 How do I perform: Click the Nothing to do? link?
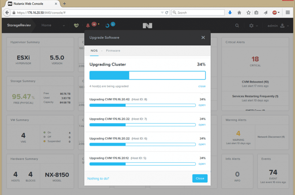(98, 178)
